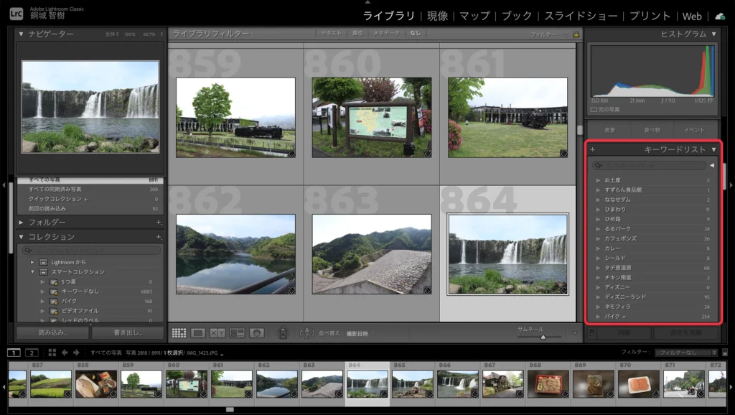Open the 撮影日時 sort order dropdown
The image size is (735, 415).
coord(357,334)
